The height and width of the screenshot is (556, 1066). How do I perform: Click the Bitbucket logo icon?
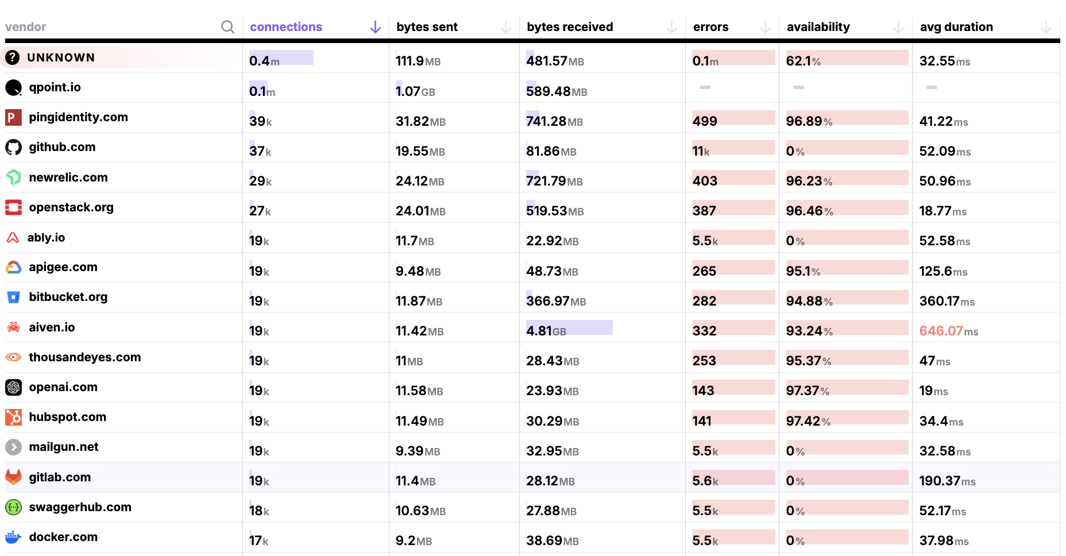(x=13, y=298)
